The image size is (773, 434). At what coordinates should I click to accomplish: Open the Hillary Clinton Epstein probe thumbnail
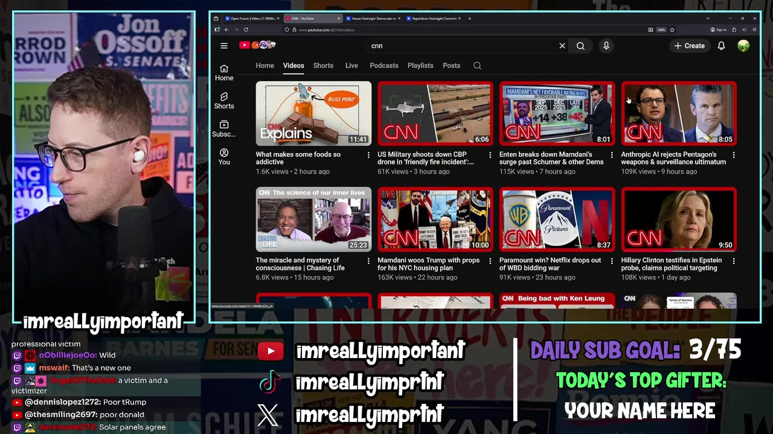[679, 219]
